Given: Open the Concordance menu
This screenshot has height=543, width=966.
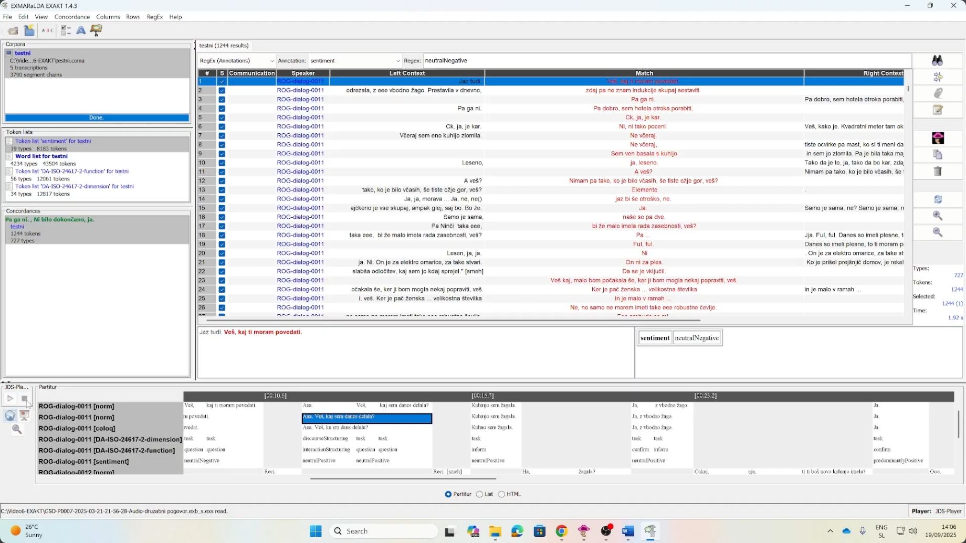Looking at the screenshot, I should tap(72, 17).
